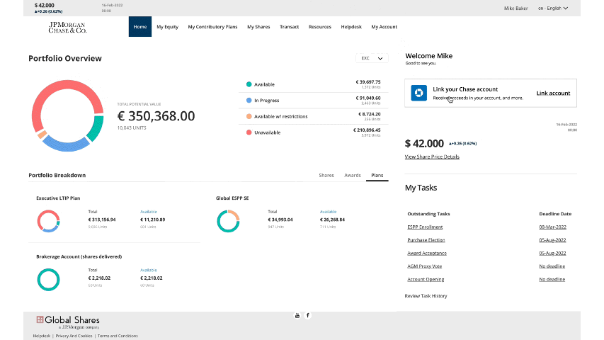604x340 pixels.
Task: Open the en - English language dropdown
Action: coord(553,8)
